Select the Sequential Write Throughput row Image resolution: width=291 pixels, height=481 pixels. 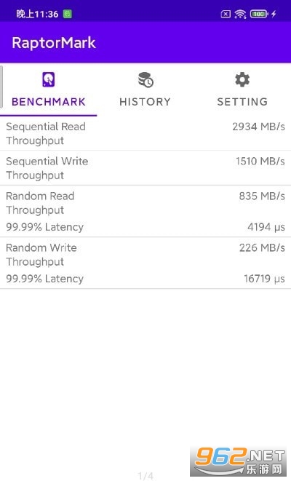pos(145,168)
